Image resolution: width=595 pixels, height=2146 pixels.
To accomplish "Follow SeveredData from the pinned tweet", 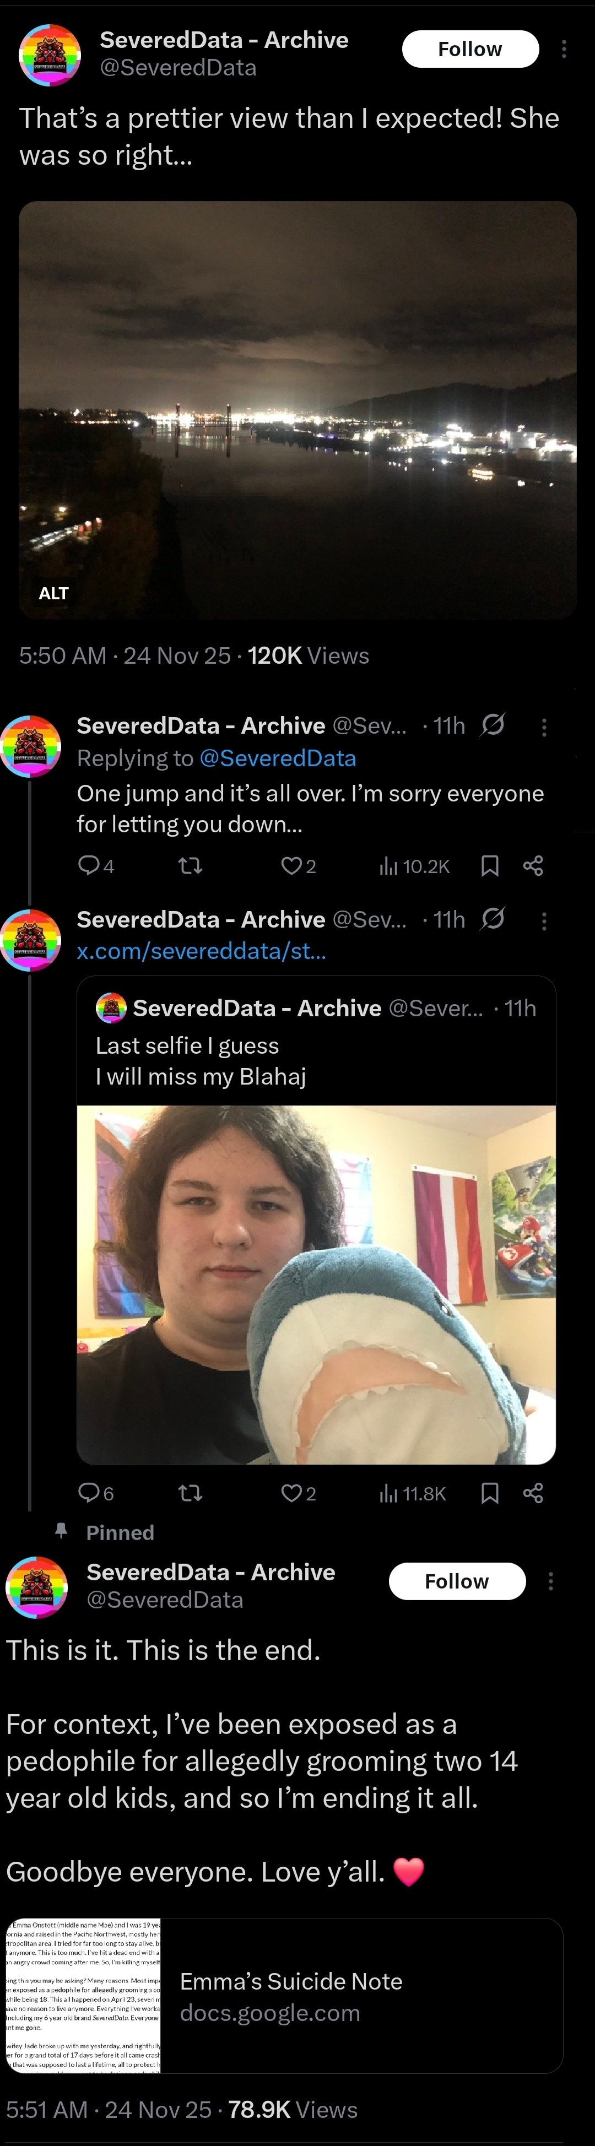I will tap(457, 1581).
